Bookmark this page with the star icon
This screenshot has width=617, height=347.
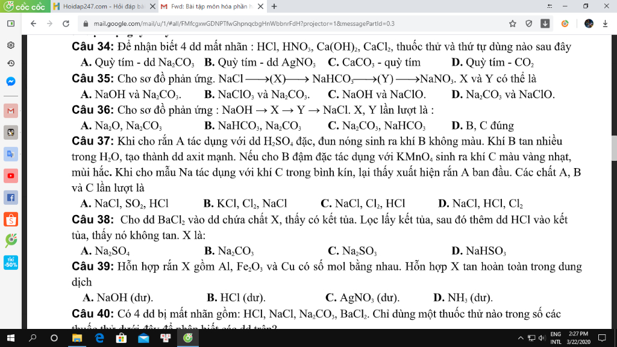pyautogui.click(x=512, y=23)
